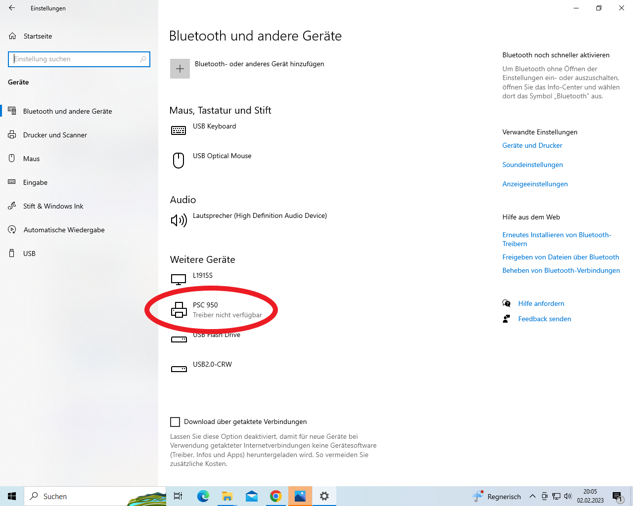The width and height of the screenshot is (633, 506).
Task: Open Photos app from taskbar
Action: pos(300,496)
